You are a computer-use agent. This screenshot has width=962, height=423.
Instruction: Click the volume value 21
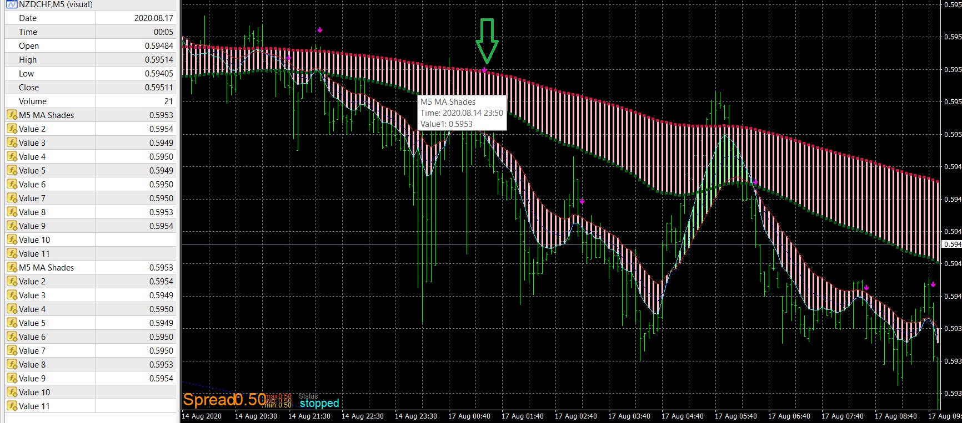point(169,101)
